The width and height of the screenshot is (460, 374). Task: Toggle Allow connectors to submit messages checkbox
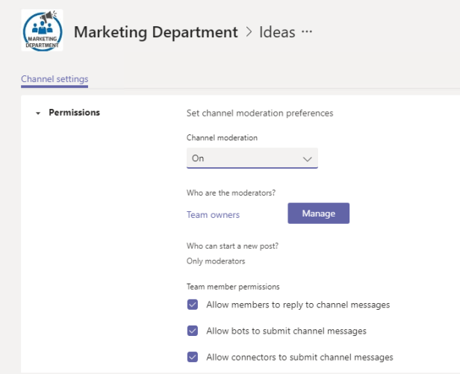pyautogui.click(x=193, y=357)
